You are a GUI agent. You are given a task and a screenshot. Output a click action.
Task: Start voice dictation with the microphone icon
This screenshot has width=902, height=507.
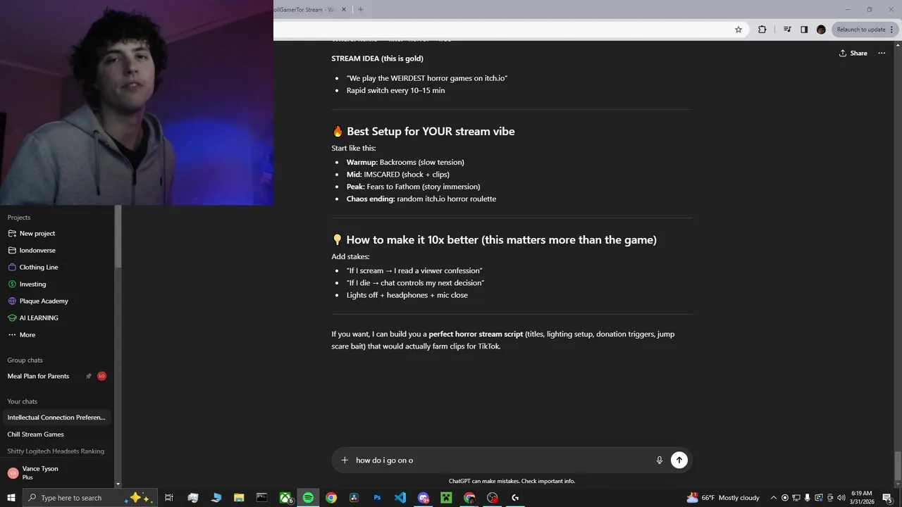coord(660,460)
